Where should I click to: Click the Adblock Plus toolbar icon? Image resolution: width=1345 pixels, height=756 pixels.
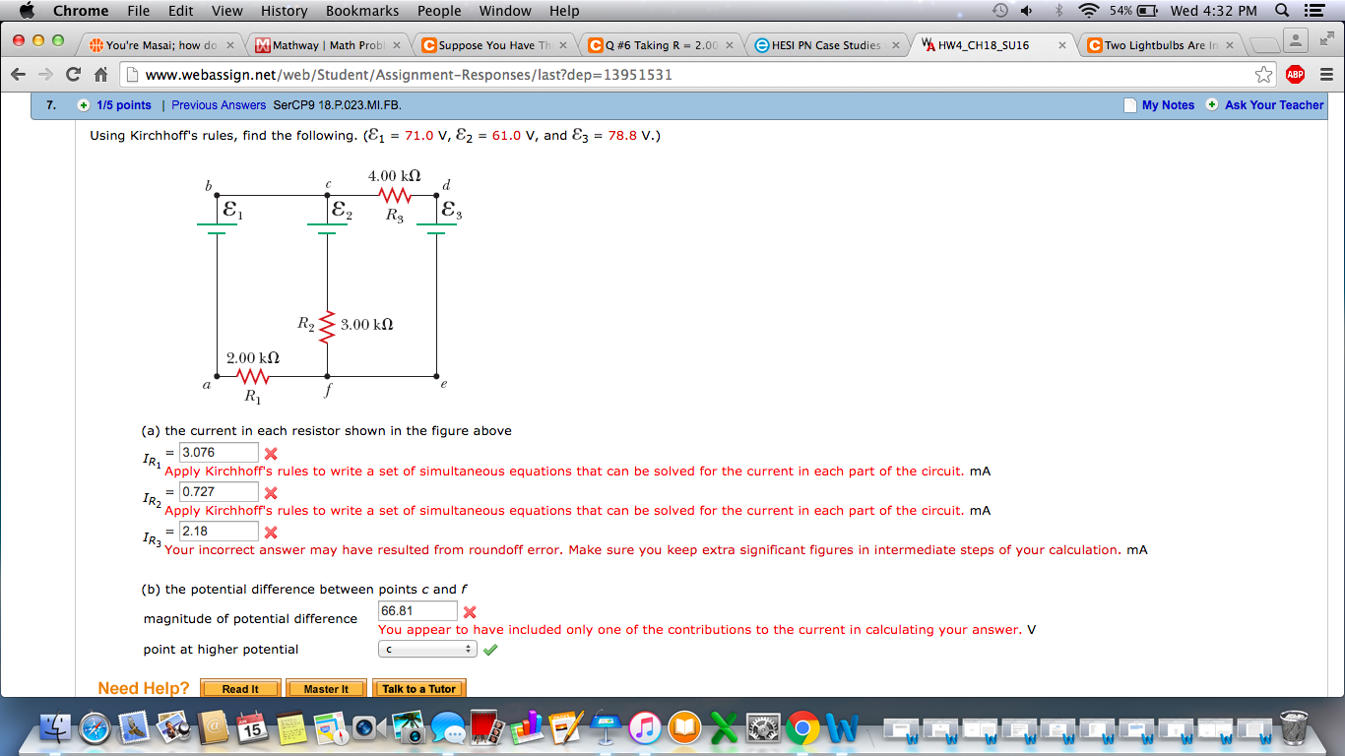(1295, 74)
